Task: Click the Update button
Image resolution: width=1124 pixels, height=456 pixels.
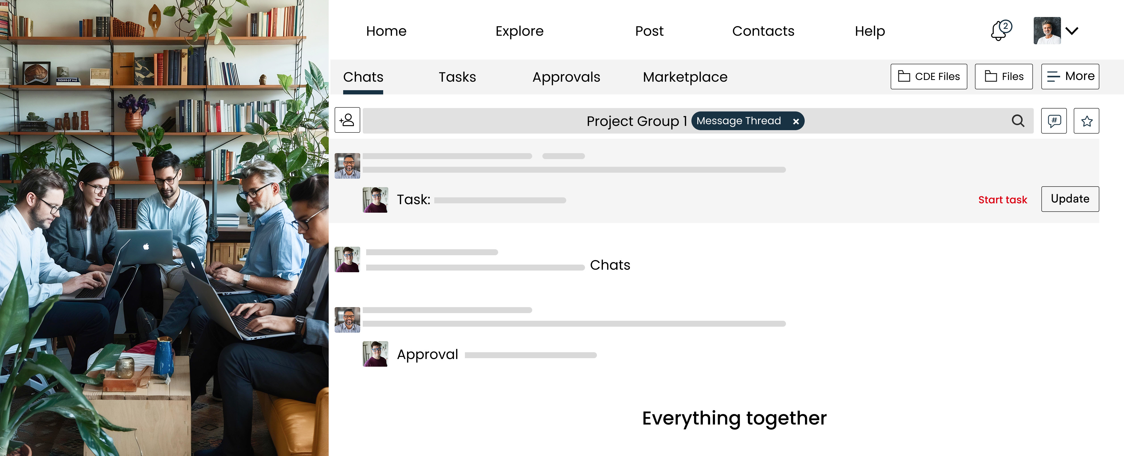Action: coord(1070,199)
